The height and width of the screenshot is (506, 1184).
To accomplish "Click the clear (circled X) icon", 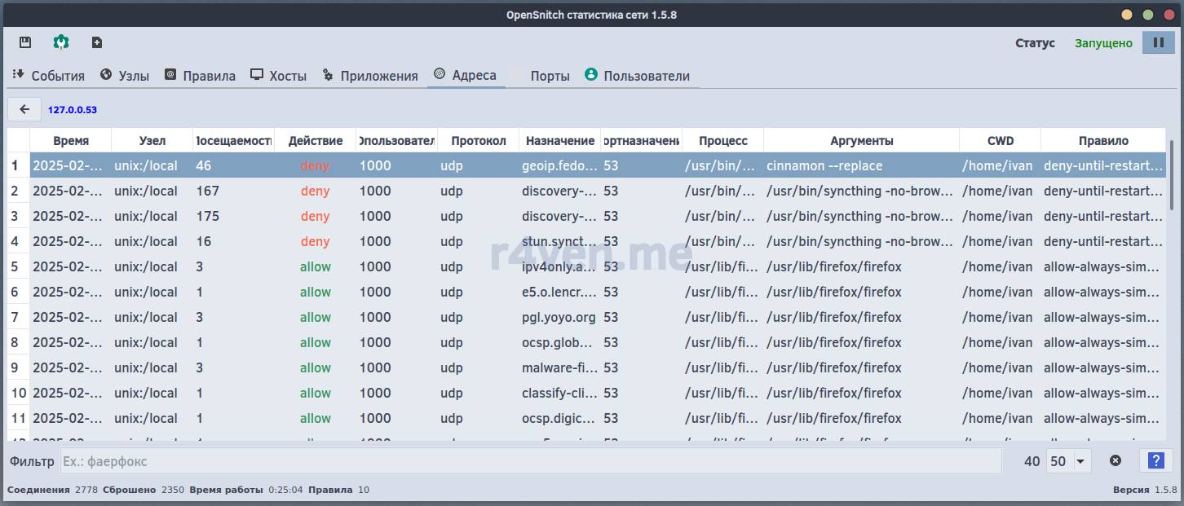I will (1115, 461).
